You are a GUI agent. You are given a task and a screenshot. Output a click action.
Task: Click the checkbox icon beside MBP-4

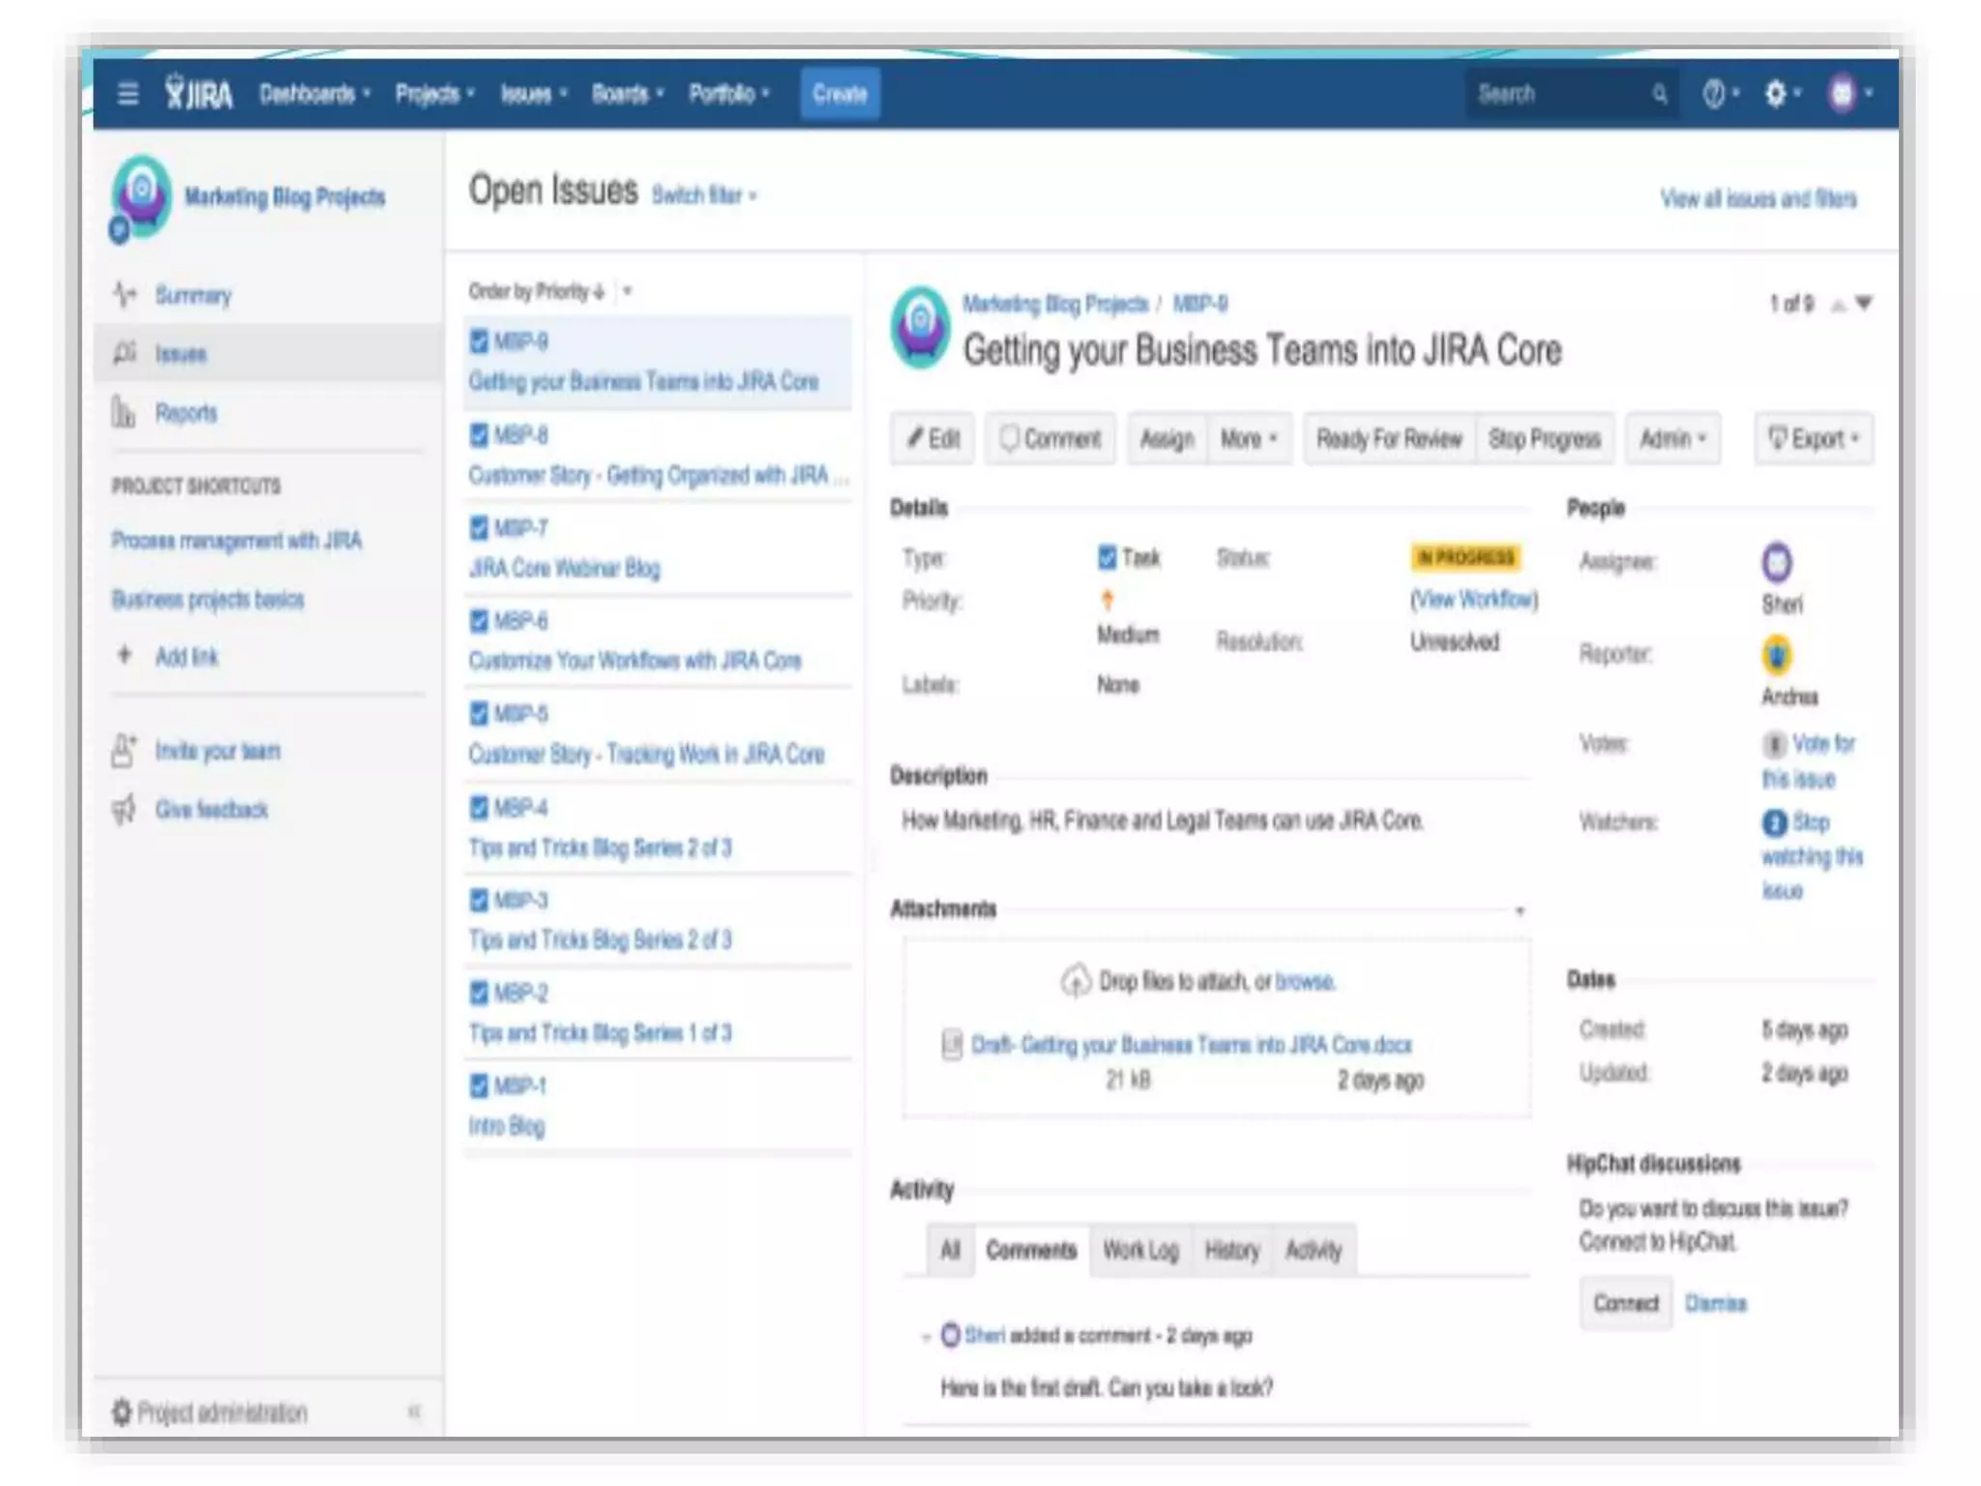[x=479, y=807]
